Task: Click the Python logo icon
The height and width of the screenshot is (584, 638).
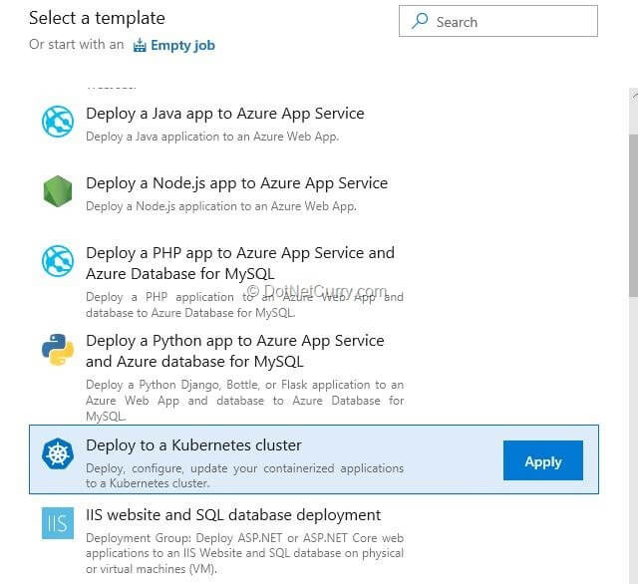Action: [x=58, y=349]
